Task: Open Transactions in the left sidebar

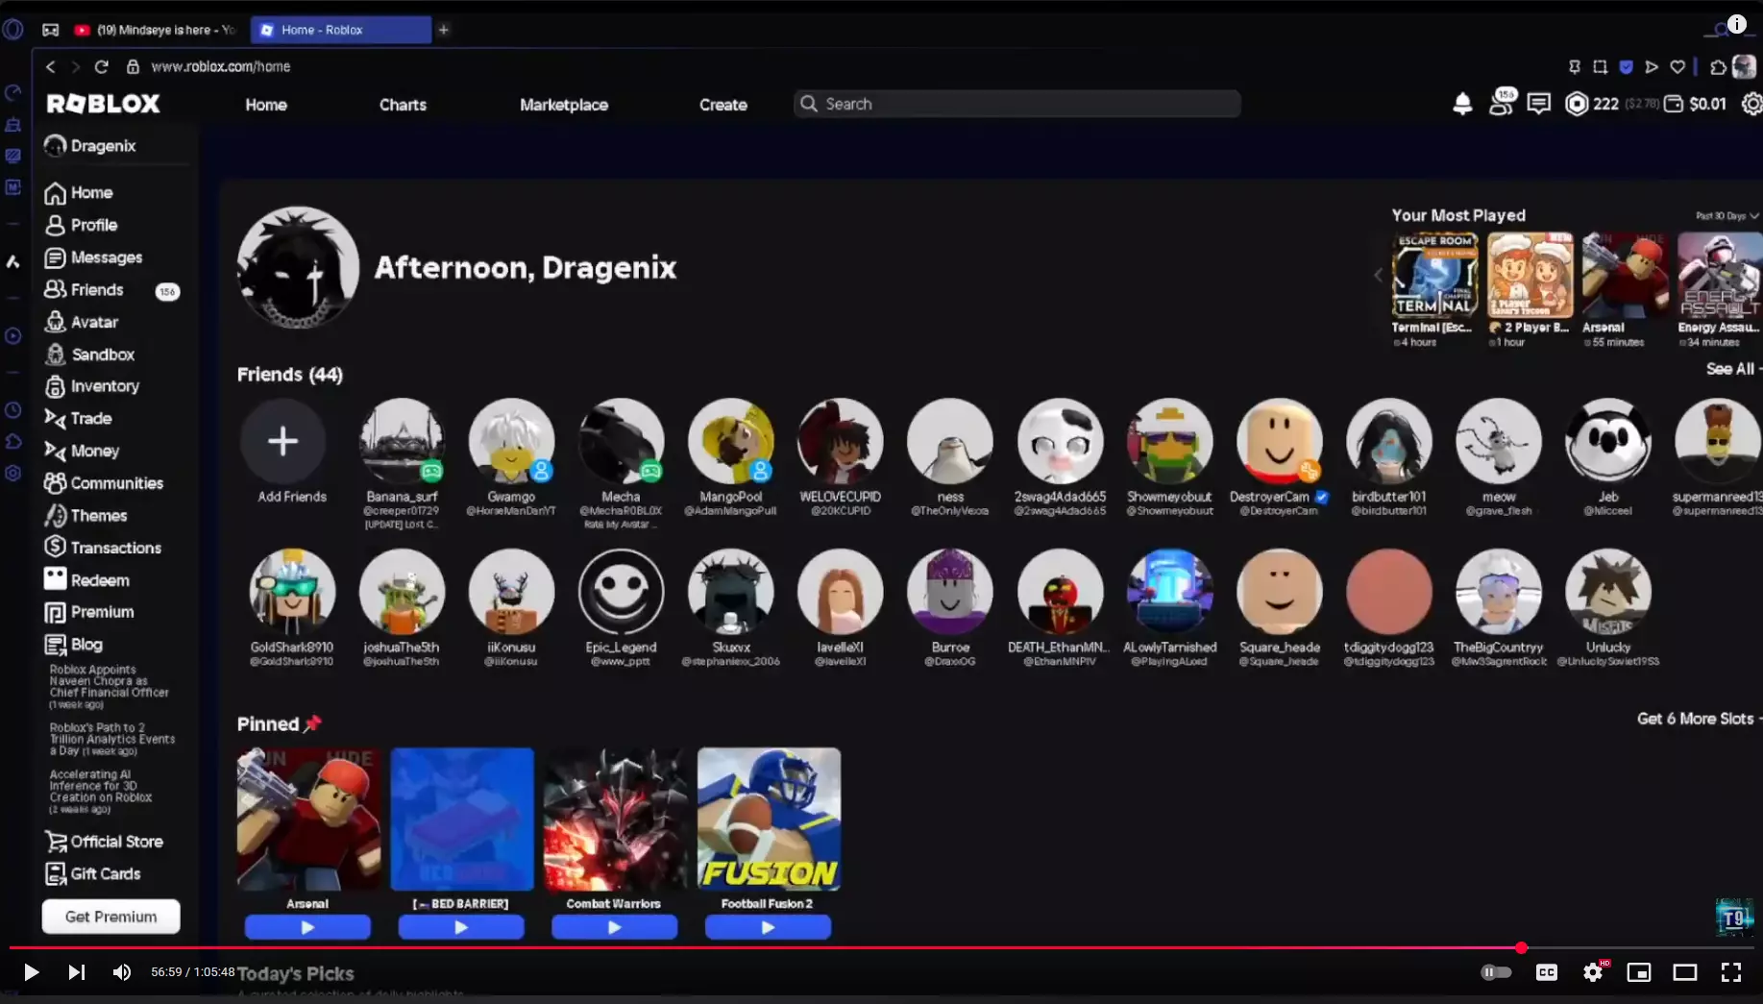Action: coord(103,548)
